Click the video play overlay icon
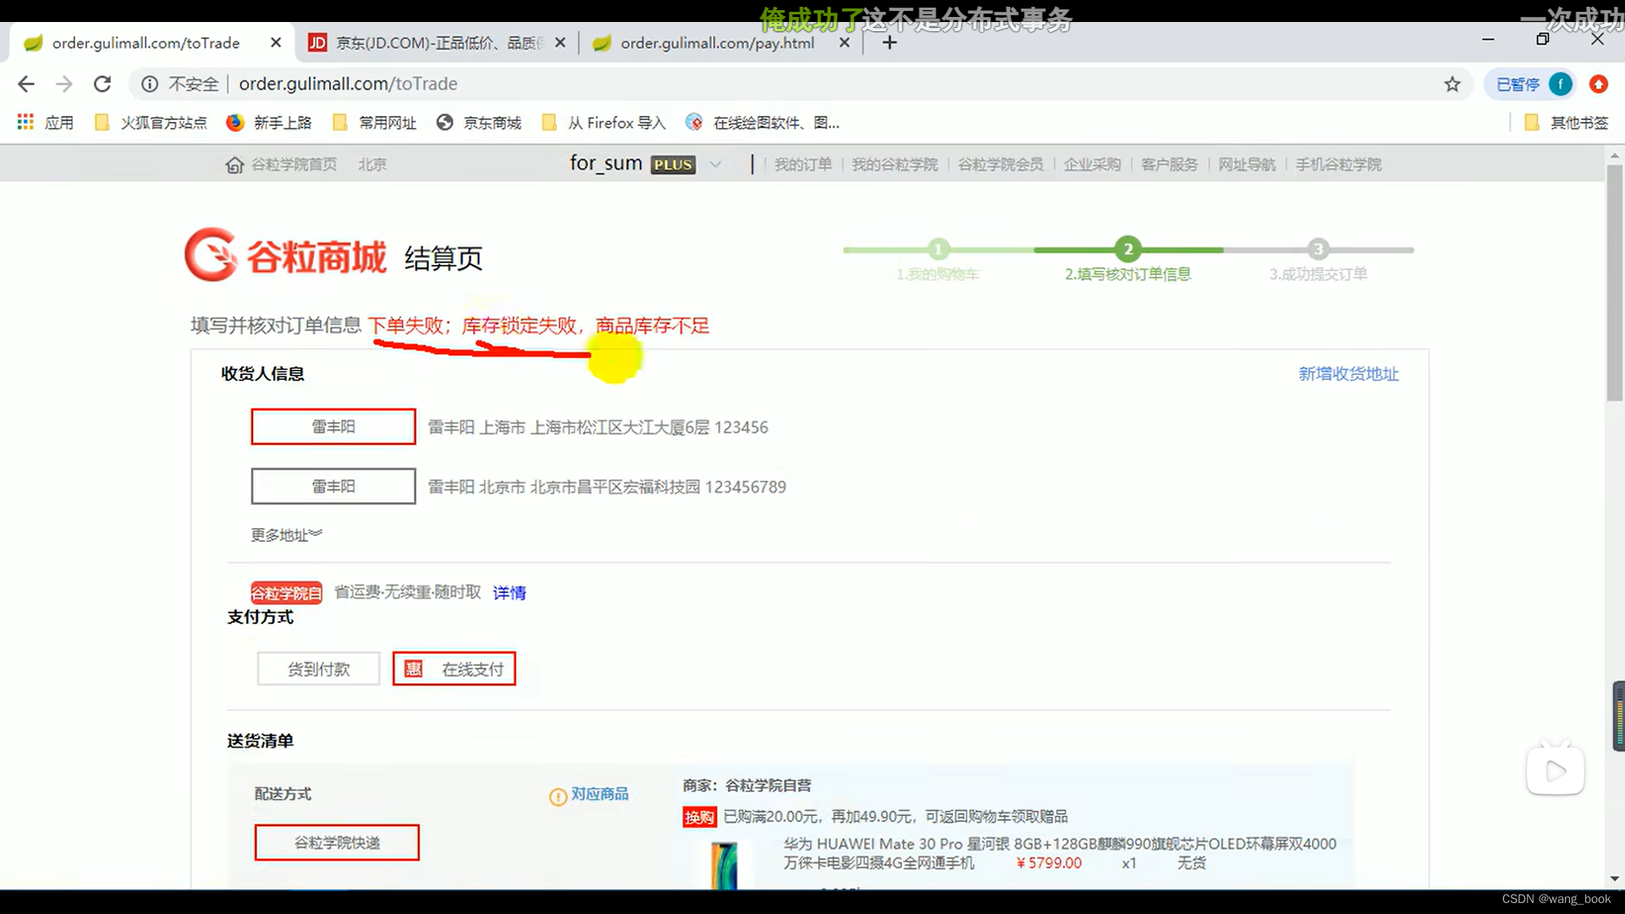Screen dimensions: 1625x914 click(x=1555, y=770)
